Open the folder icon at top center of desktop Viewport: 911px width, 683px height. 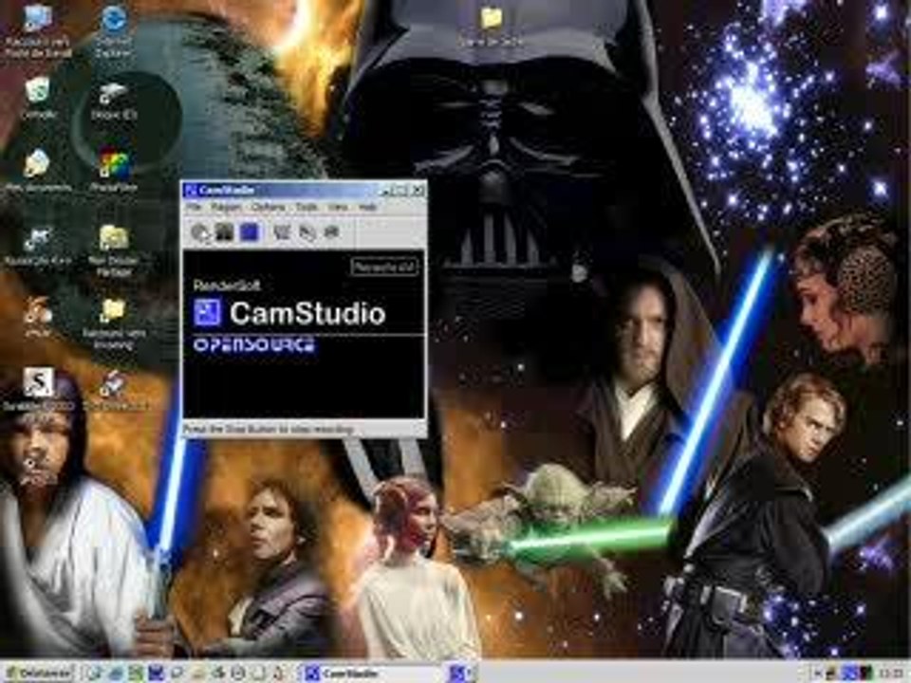492,27
